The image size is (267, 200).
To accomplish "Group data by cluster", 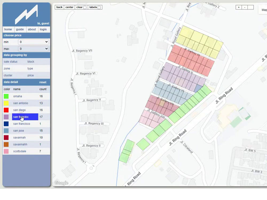I will tap(8, 75).
